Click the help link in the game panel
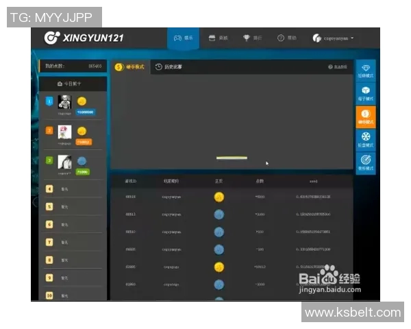 [x=337, y=67]
